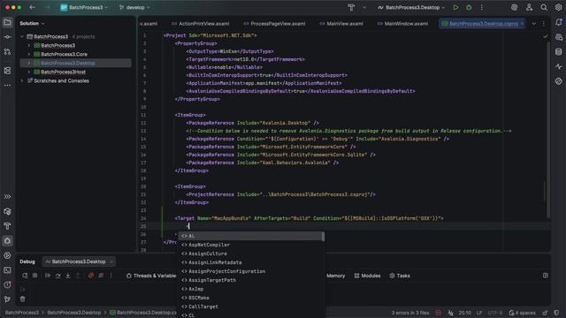Screen dimensions: 566x318
Task: Run the BatchProcess3.Desktop configuration
Action: (x=455, y=7)
